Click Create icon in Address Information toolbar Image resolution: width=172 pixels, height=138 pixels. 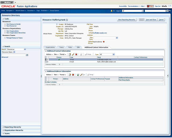tap(70, 75)
